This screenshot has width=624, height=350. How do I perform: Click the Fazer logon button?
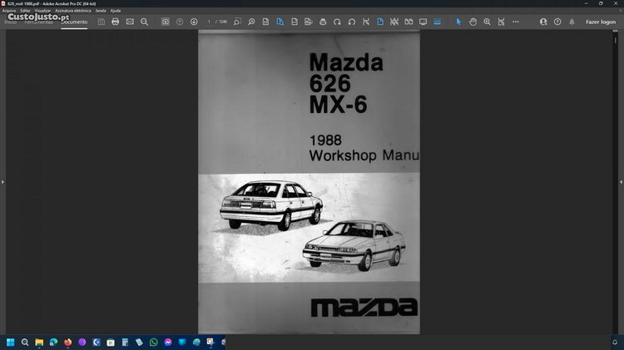[601, 22]
